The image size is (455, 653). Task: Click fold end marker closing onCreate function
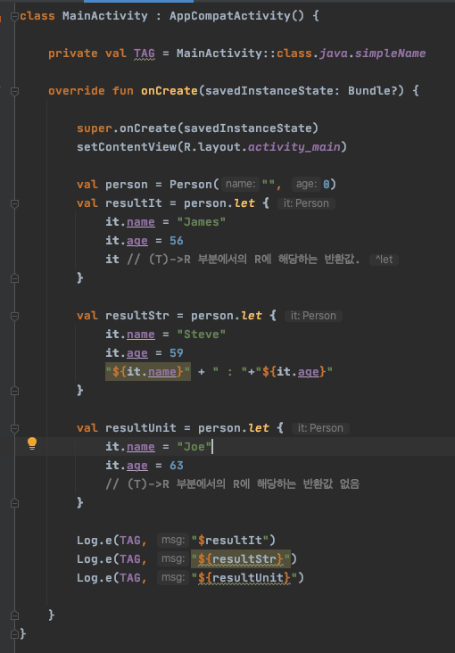14,616
